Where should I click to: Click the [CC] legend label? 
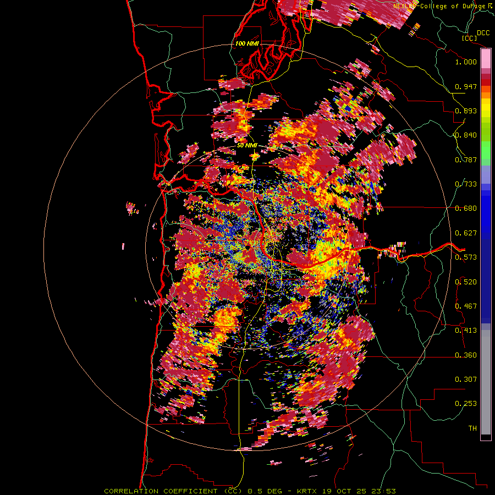pyautogui.click(x=470, y=38)
